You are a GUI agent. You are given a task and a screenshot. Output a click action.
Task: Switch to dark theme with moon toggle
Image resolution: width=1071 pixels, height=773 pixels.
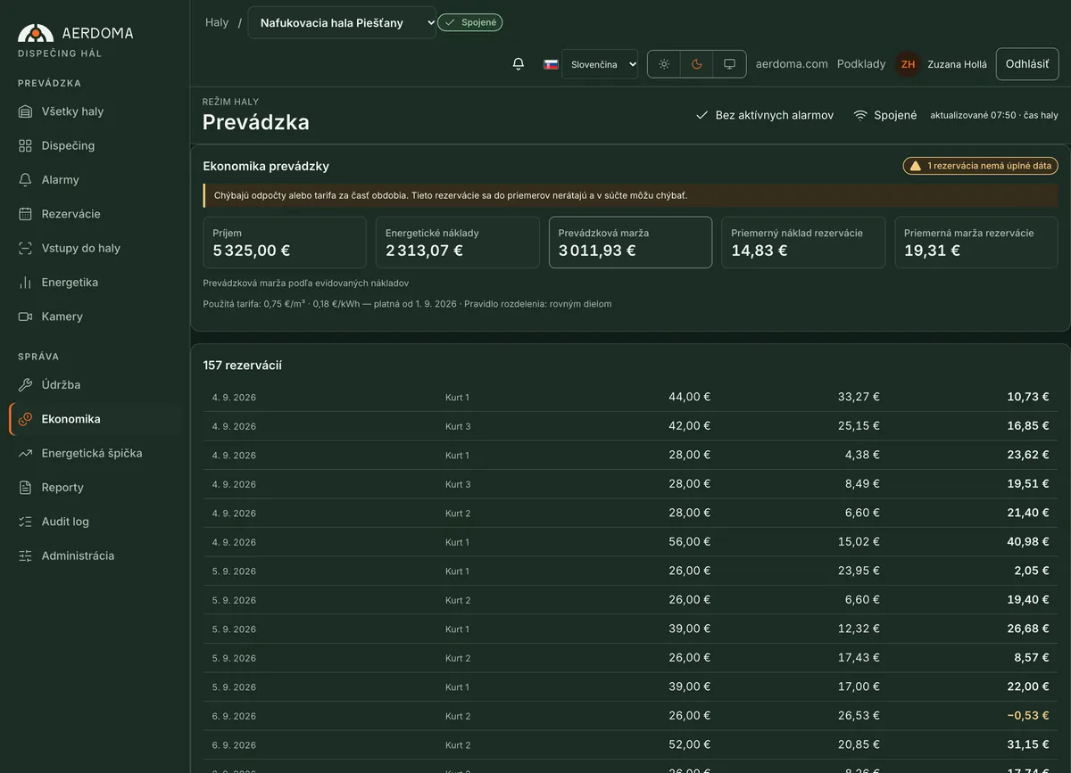(x=696, y=64)
